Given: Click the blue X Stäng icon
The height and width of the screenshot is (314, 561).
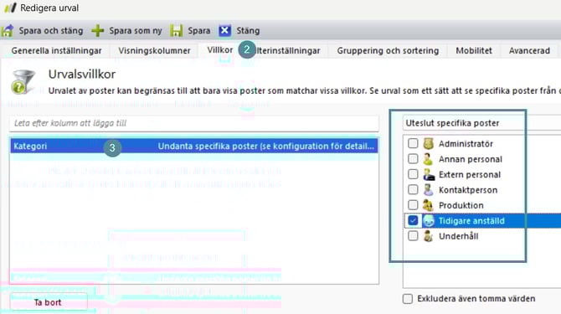Looking at the screenshot, I should pos(224,31).
